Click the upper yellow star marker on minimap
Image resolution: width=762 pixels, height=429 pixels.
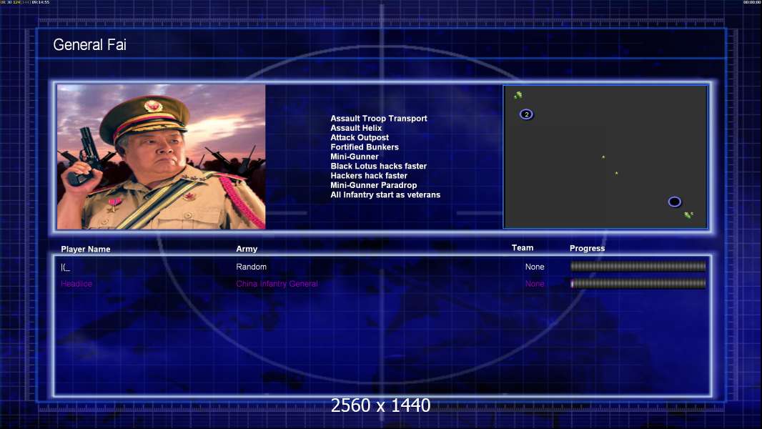coord(603,157)
